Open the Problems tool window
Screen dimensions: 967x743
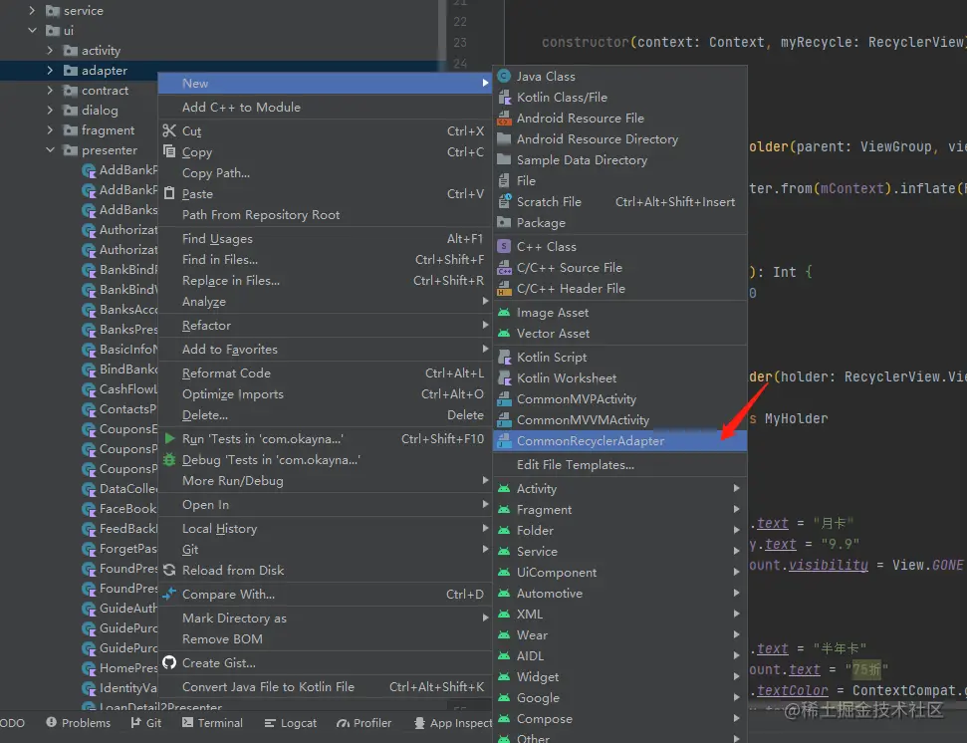[x=79, y=723]
